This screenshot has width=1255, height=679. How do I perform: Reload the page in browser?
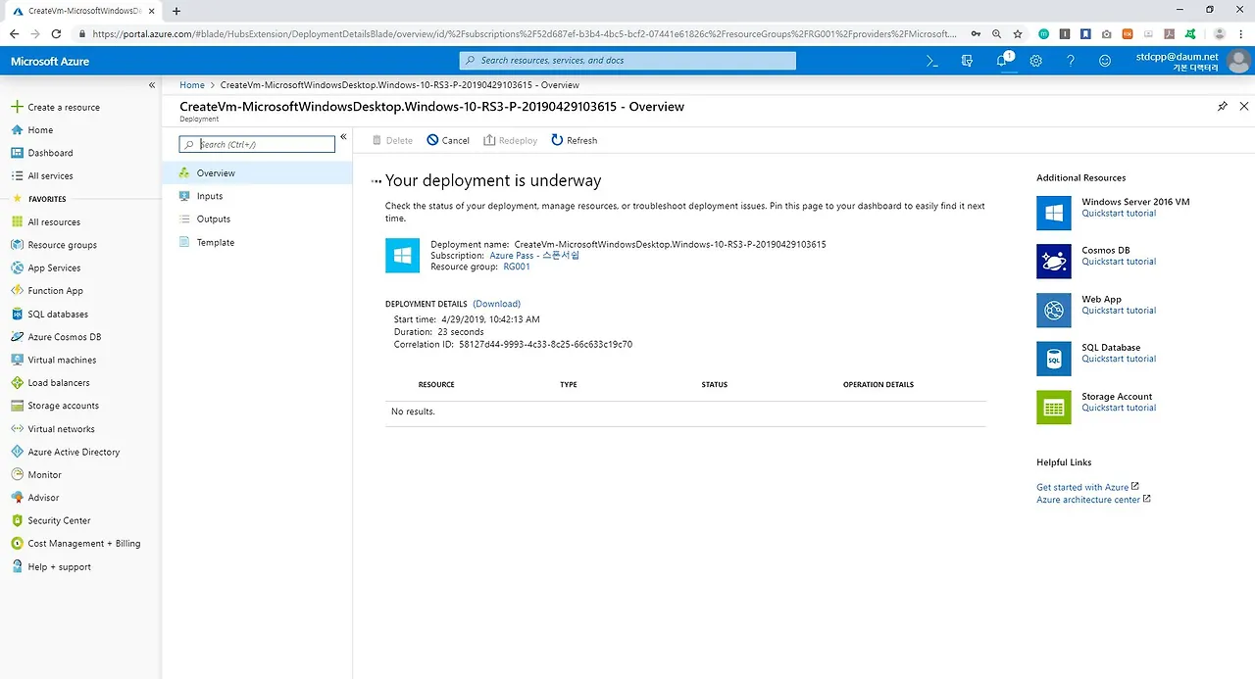pos(56,33)
